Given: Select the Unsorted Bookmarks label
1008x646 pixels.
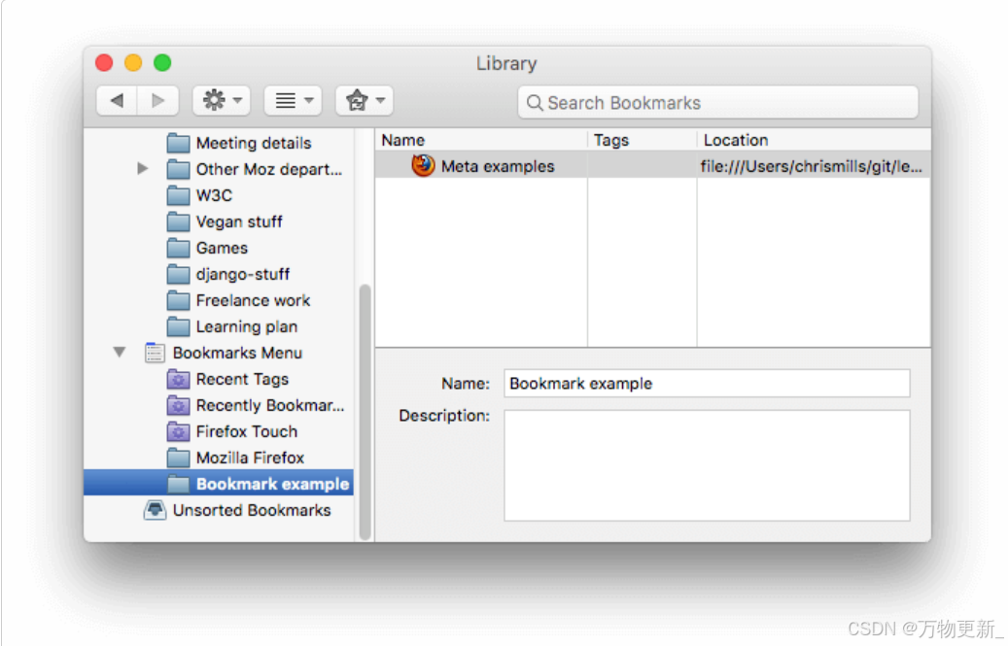Looking at the screenshot, I should [252, 510].
